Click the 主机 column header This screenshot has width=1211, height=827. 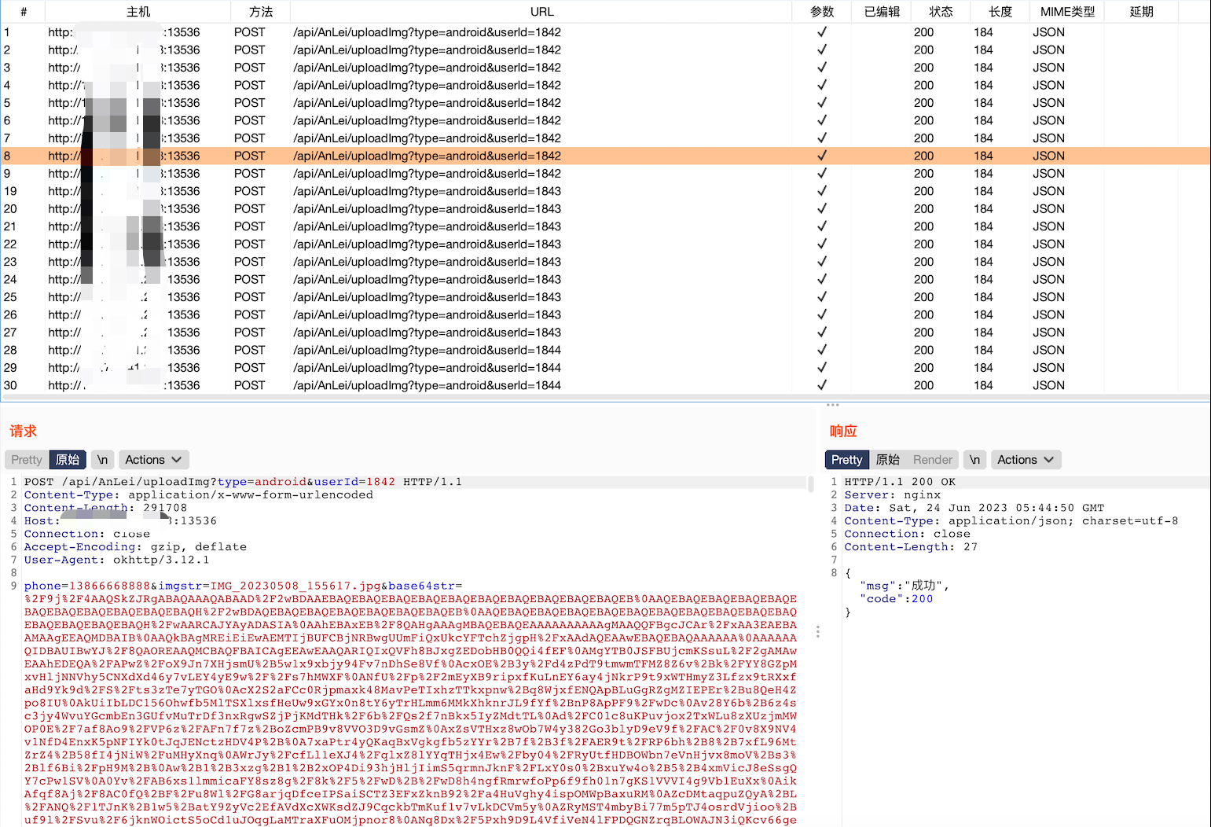[138, 12]
